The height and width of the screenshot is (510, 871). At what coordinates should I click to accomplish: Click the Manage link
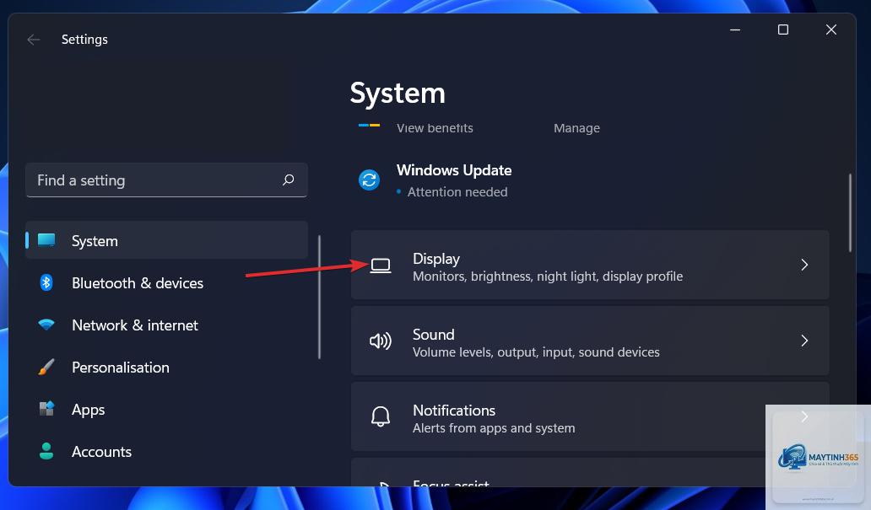coord(576,128)
